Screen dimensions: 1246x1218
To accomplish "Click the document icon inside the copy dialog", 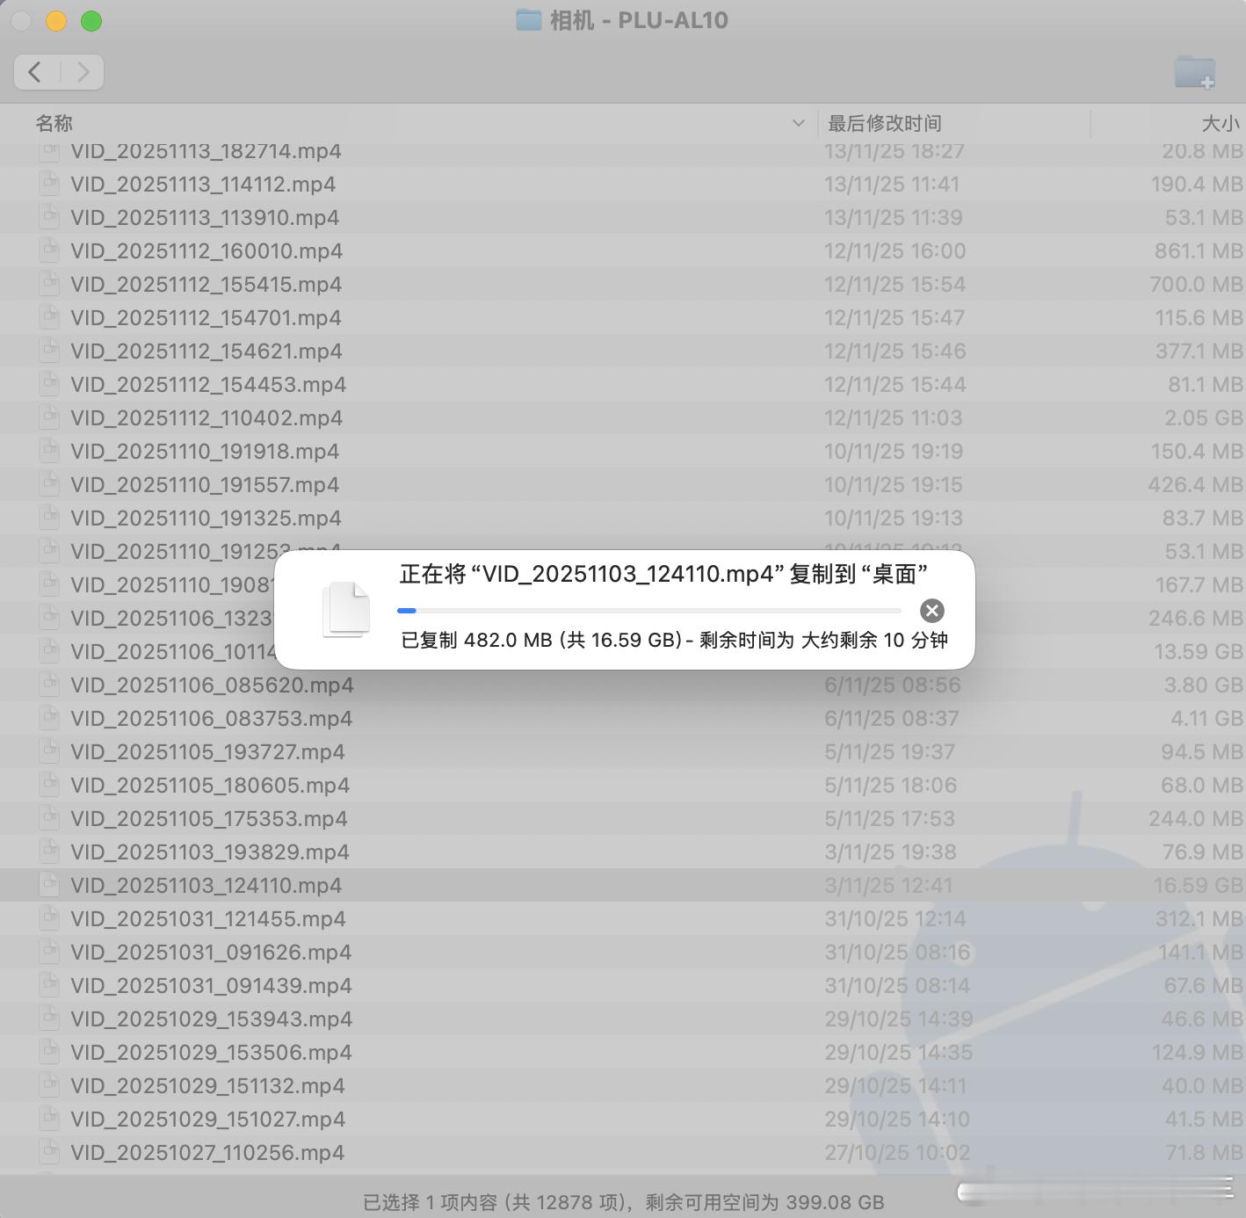I will point(346,610).
